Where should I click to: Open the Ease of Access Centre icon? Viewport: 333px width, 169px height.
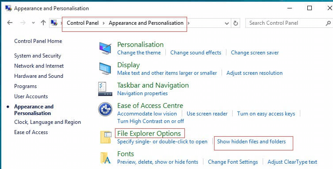(105, 109)
